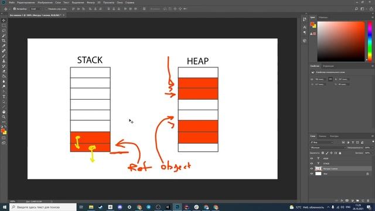Open the Photoshop search magnifier icon
The height and width of the screenshot is (211, 375).
point(356,9)
